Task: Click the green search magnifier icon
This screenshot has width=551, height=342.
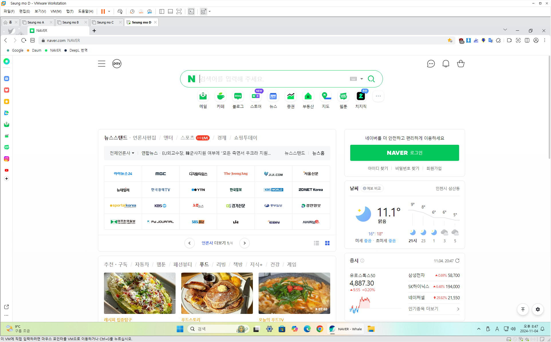Action: 371,79
